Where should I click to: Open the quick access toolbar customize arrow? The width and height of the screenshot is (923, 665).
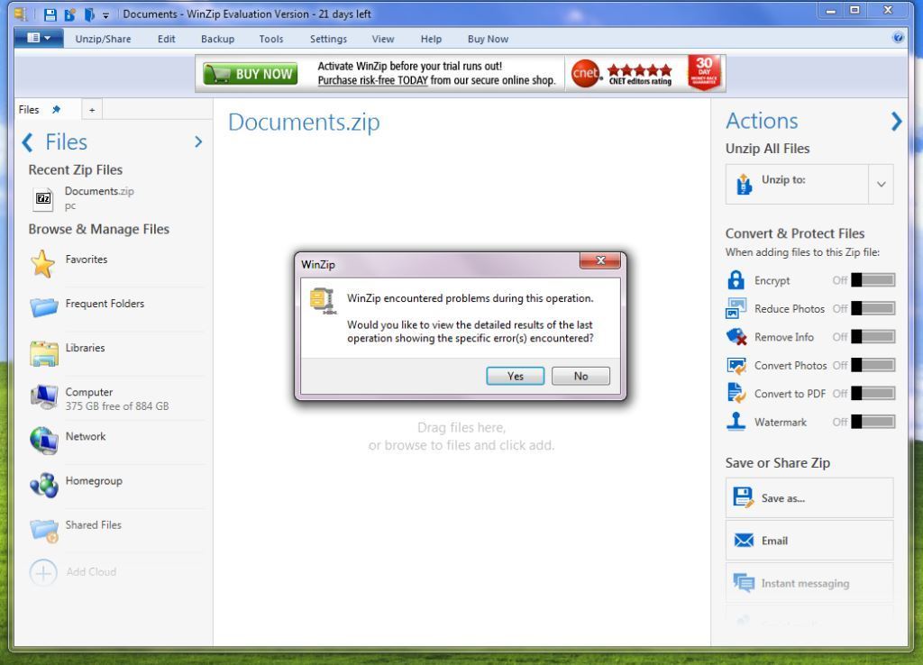[x=106, y=15]
